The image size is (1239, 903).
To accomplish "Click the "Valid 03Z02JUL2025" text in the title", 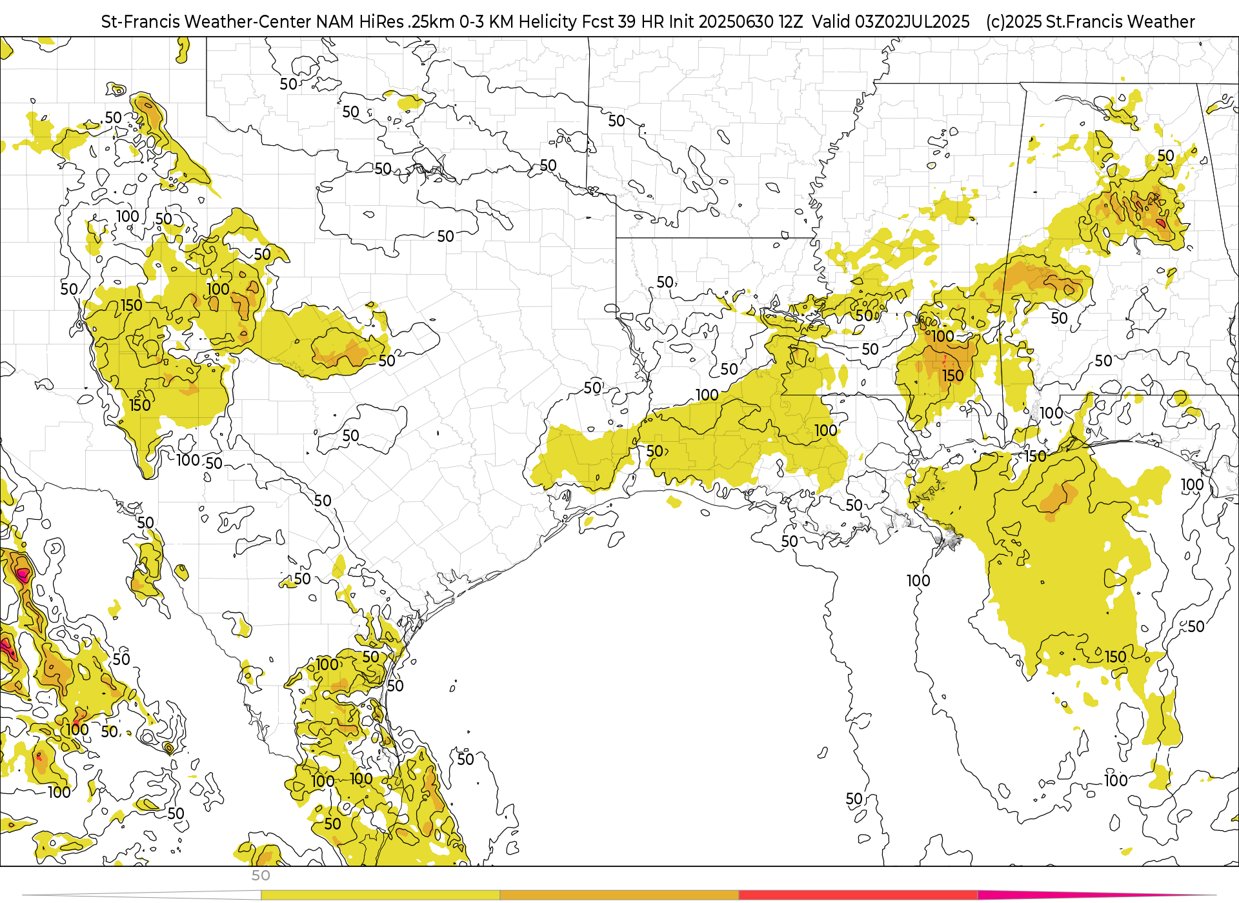I will (891, 22).
